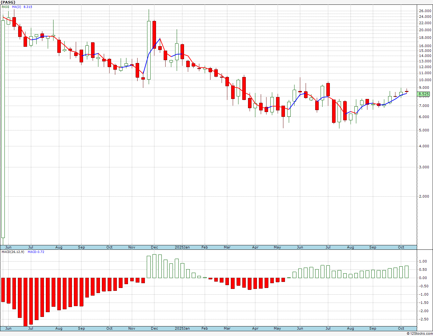Select the MACD:0.72 value label
Viewport: 433px width, 336px height.
coord(36,252)
